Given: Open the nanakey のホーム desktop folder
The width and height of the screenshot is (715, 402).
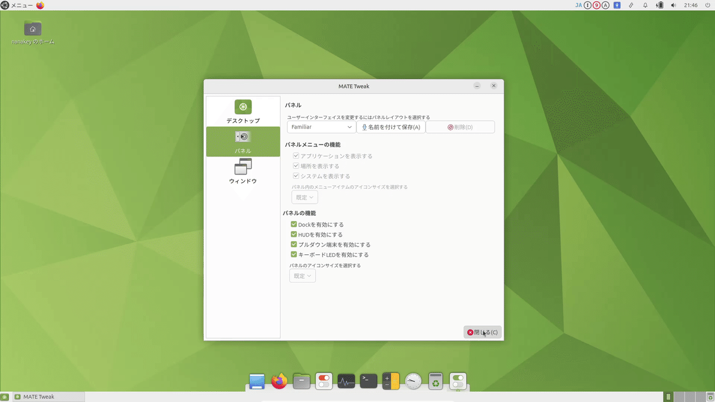Looking at the screenshot, I should 33,32.
